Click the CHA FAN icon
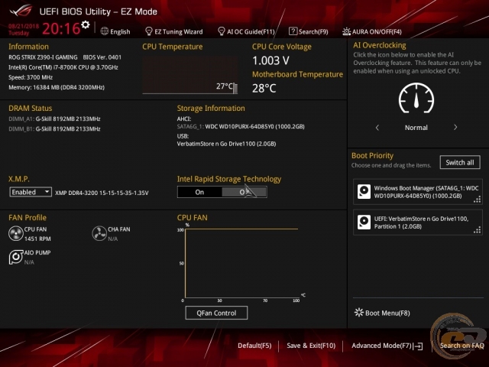The width and height of the screenshot is (489, 367). [99, 233]
